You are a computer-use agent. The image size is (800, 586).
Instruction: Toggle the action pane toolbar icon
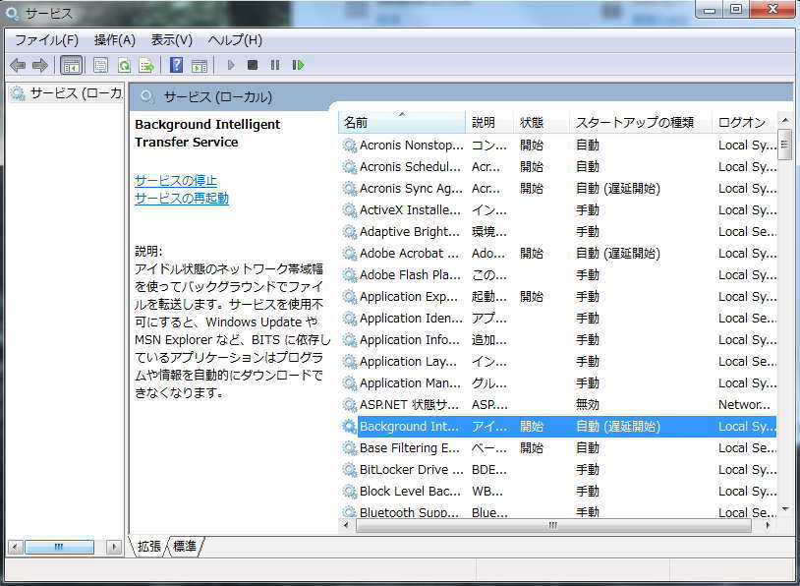pos(199,65)
